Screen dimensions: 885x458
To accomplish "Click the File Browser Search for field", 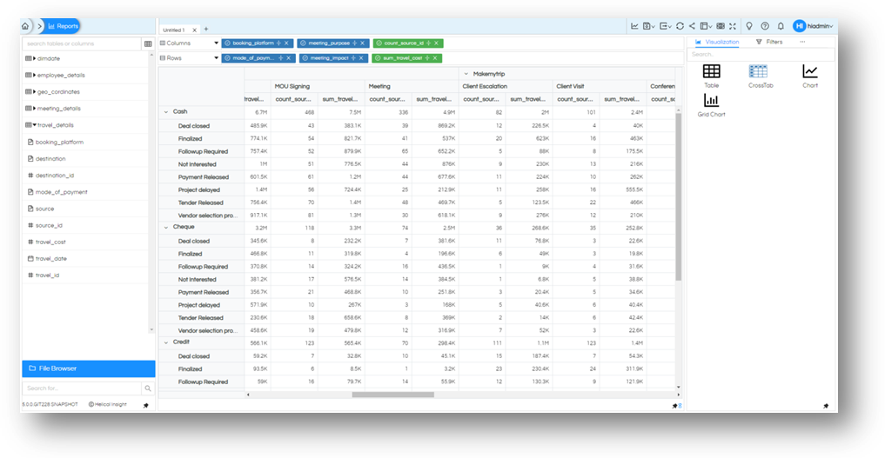I will coord(82,388).
